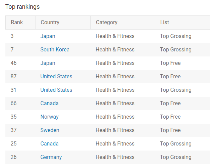Click the List column header

164,23
